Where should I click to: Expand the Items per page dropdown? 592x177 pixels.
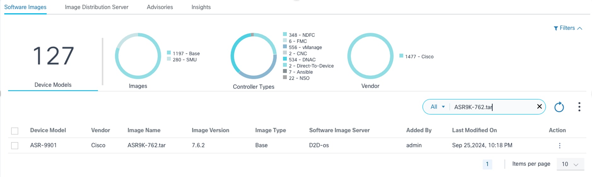click(570, 164)
